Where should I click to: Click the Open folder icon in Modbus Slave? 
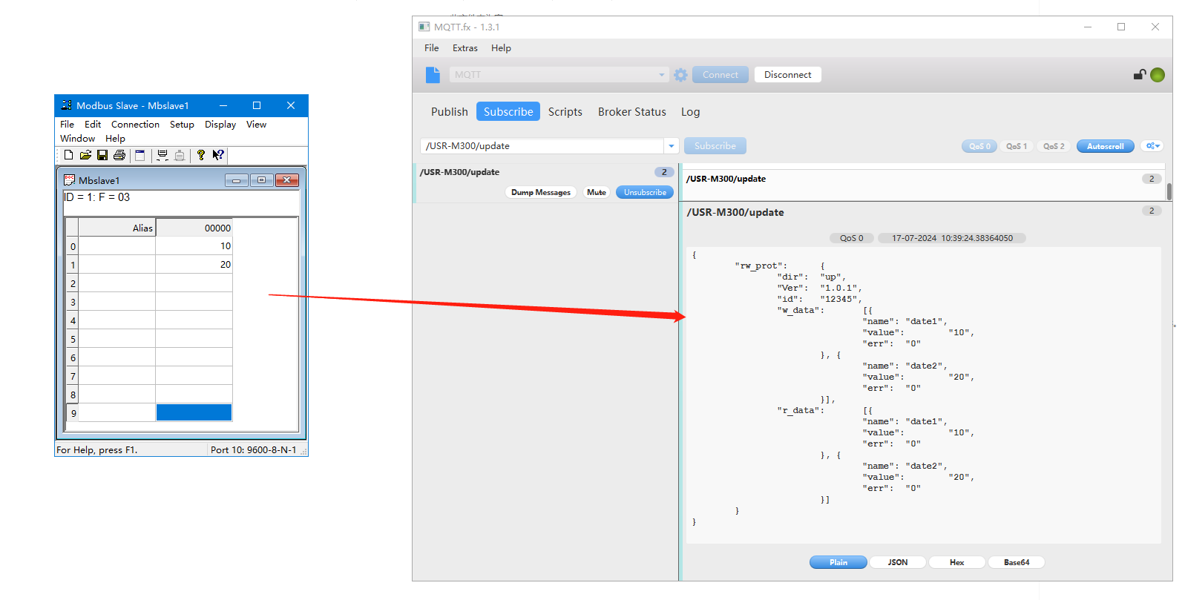85,155
